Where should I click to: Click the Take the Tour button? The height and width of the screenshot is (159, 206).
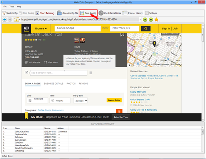coord(121,117)
